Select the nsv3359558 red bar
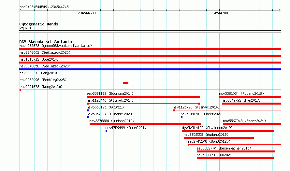 (219, 138)
